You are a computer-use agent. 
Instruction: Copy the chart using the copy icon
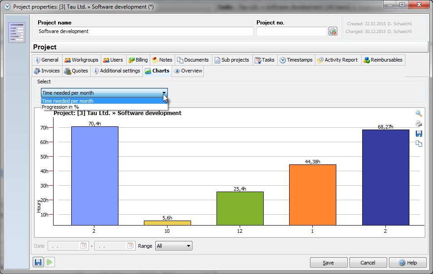coord(418,144)
